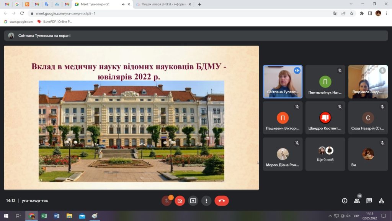
Task: Open a new browser tab
Action: click(x=199, y=4)
